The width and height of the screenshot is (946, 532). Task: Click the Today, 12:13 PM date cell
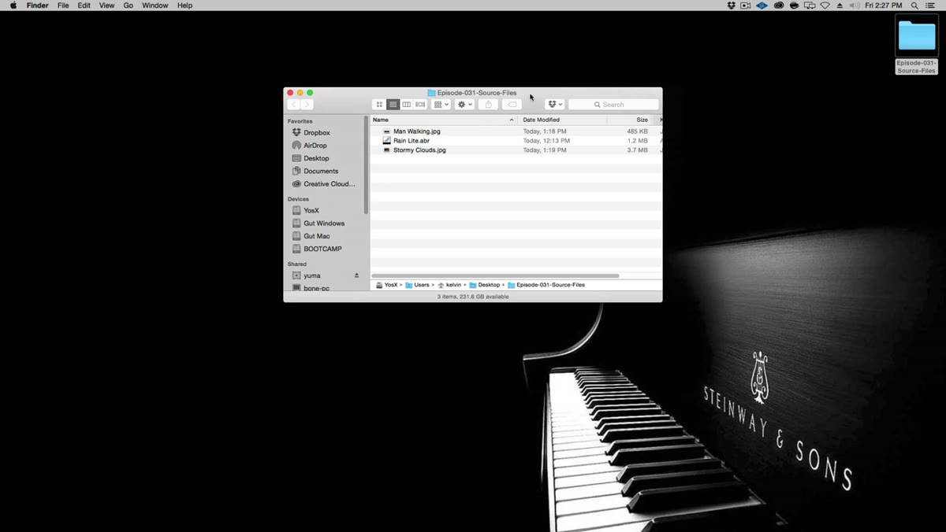[546, 141]
